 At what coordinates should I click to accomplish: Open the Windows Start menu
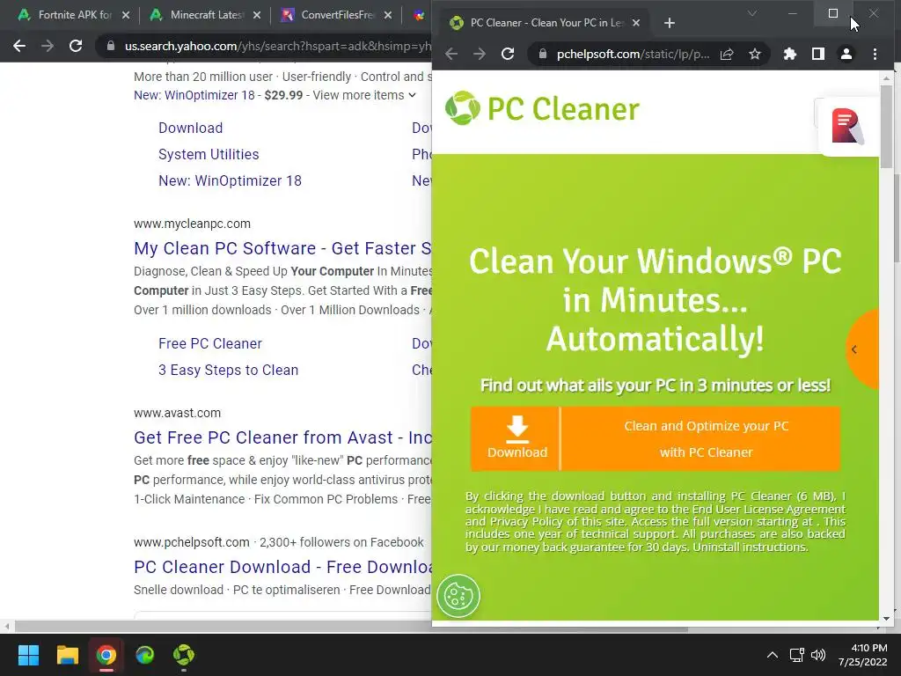click(x=28, y=655)
